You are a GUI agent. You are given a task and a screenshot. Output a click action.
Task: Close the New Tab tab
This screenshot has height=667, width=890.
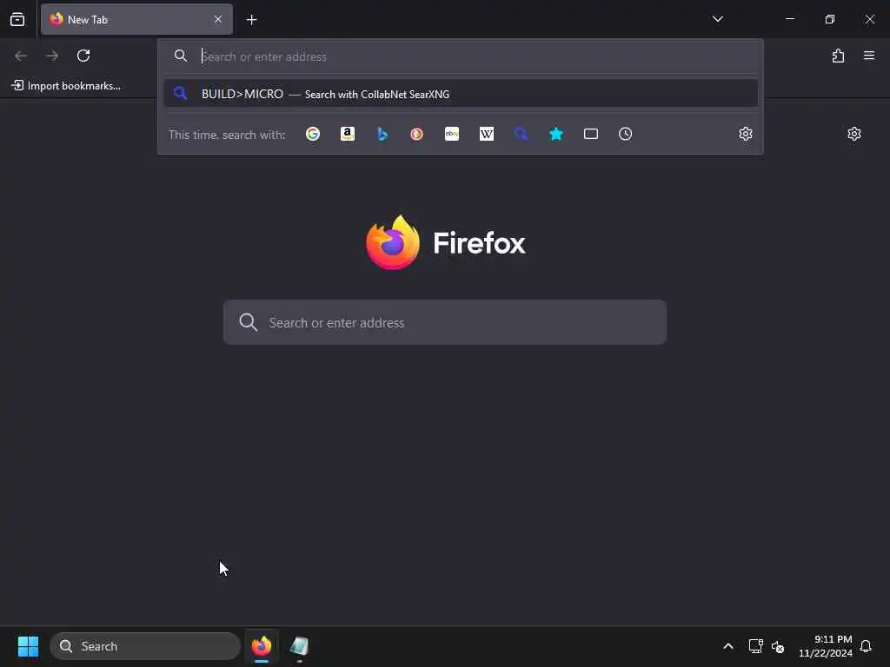[218, 19]
